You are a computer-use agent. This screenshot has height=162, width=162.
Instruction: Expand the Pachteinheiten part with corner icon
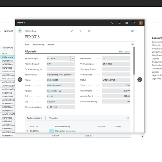point(128,118)
